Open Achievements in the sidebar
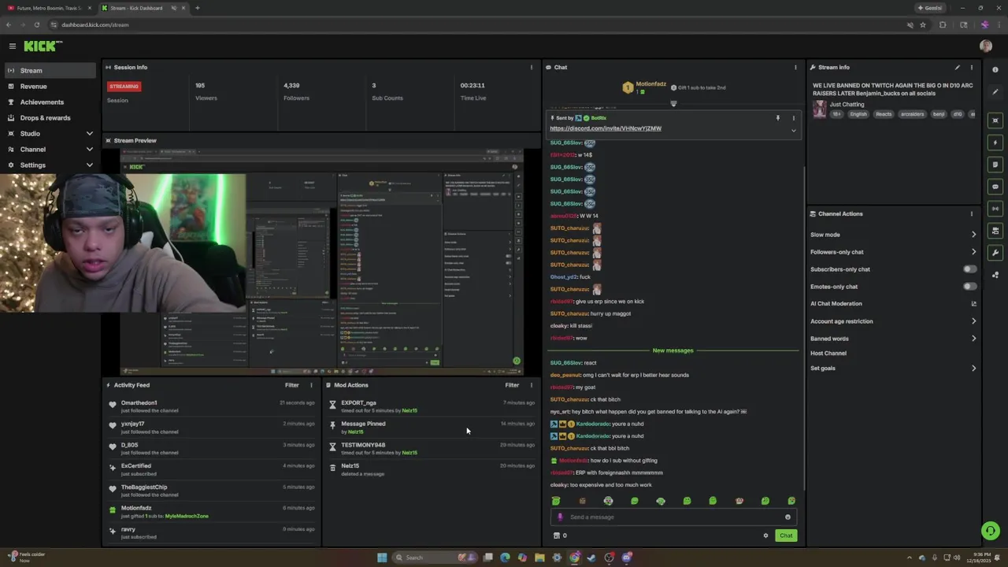This screenshot has height=567, width=1008. 50,102
